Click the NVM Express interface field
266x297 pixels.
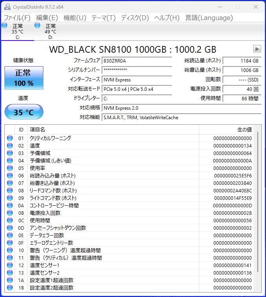(137, 79)
